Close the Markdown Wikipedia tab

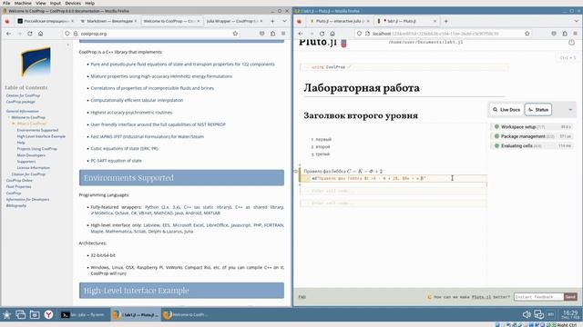[x=136, y=21]
